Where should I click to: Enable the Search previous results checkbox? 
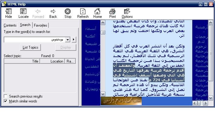coord(6,96)
